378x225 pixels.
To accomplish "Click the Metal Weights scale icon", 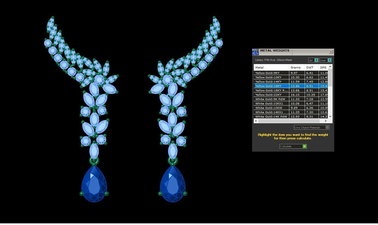I will coord(255,52).
